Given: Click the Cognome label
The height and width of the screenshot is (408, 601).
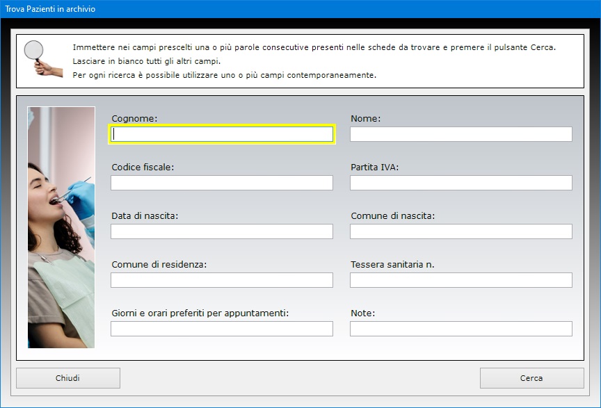Looking at the screenshot, I should [x=134, y=119].
